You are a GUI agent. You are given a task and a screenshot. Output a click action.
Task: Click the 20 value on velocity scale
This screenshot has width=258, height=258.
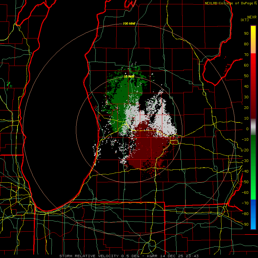click(246, 108)
